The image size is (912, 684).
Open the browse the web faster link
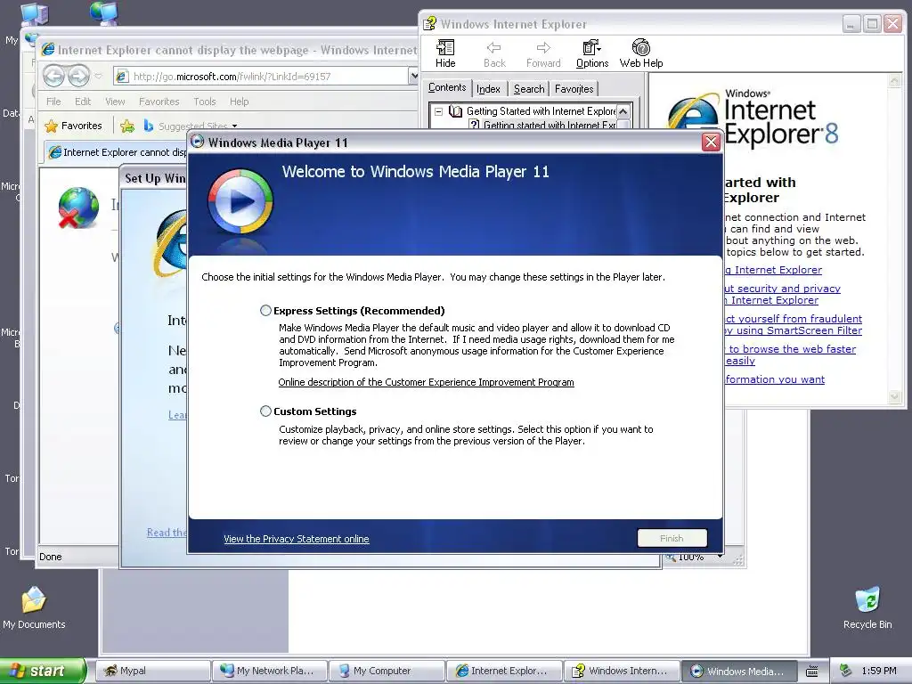click(790, 354)
